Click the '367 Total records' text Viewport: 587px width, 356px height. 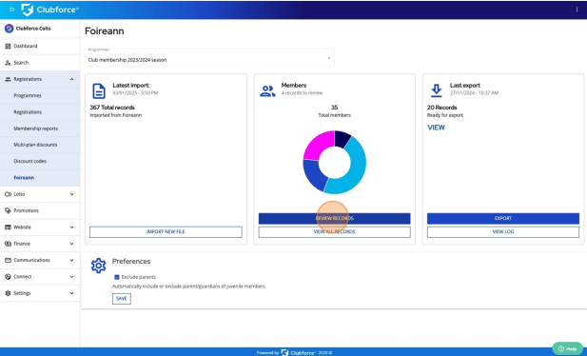click(112, 108)
